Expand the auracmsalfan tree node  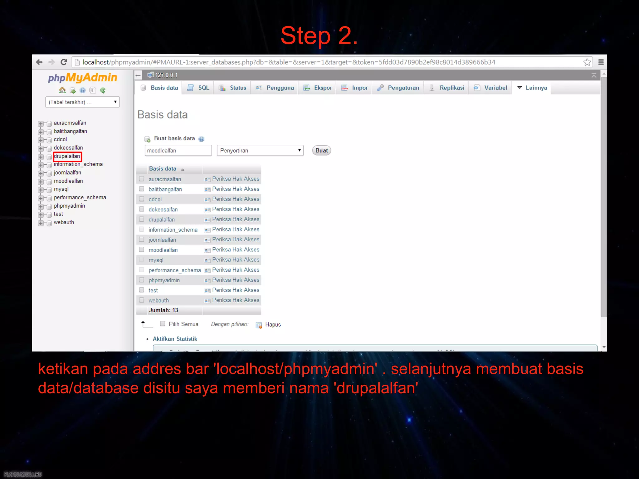click(x=41, y=123)
